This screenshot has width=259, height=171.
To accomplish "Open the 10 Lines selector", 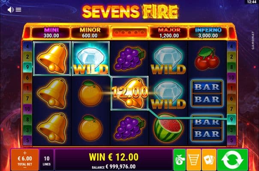I will 47,159.
